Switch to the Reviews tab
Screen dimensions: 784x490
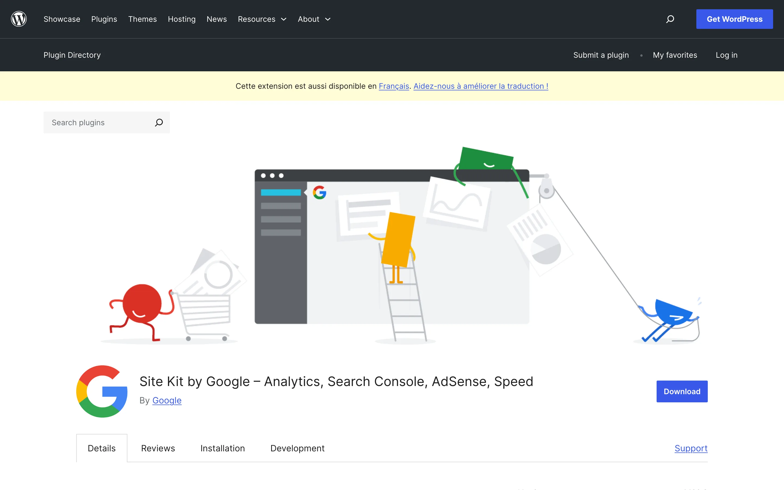click(x=158, y=448)
